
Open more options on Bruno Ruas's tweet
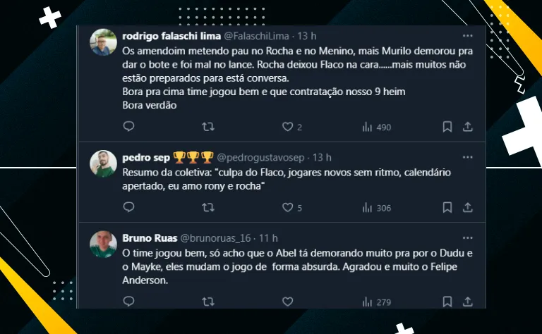click(467, 238)
